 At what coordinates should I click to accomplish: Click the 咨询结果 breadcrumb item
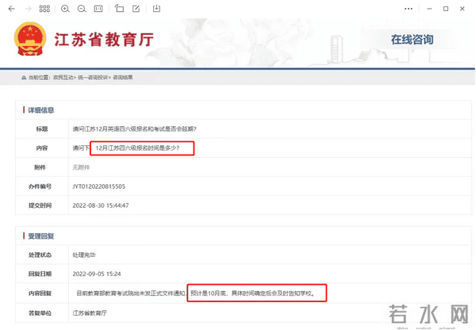(123, 77)
